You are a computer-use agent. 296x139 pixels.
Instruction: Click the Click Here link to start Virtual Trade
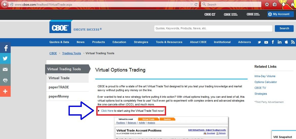[x=107, y=111]
